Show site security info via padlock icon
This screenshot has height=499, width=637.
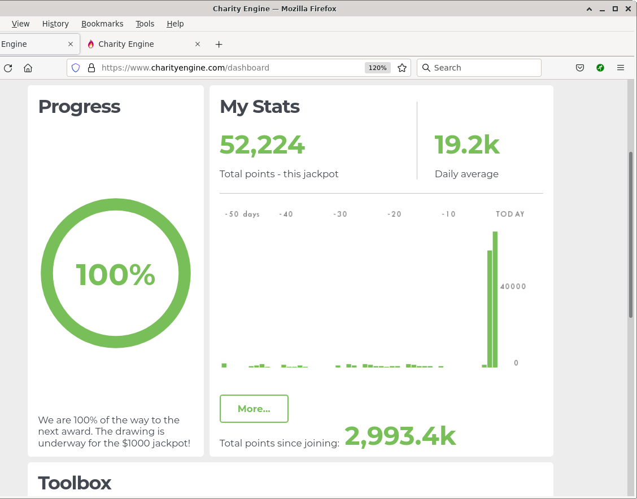[91, 68]
